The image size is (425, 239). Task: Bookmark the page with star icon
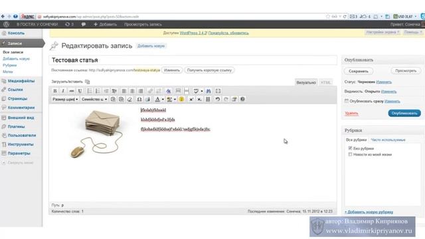(x=328, y=17)
